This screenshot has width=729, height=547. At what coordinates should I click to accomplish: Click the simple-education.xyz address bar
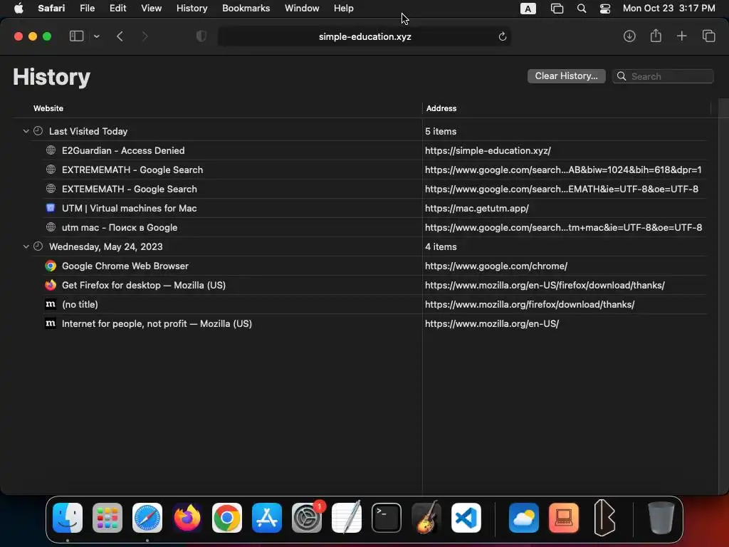[364, 36]
